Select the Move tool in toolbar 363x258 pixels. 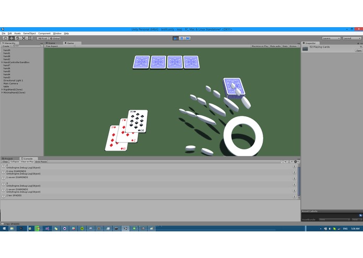(x=11, y=38)
